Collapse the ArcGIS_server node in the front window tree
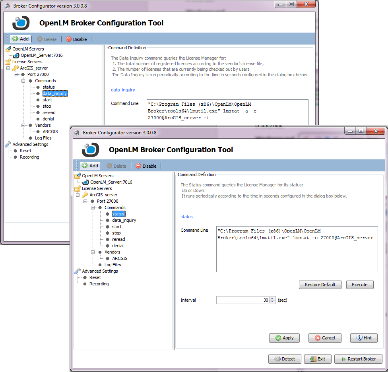Image resolution: width=388 pixels, height=372 pixels. tap(78, 195)
